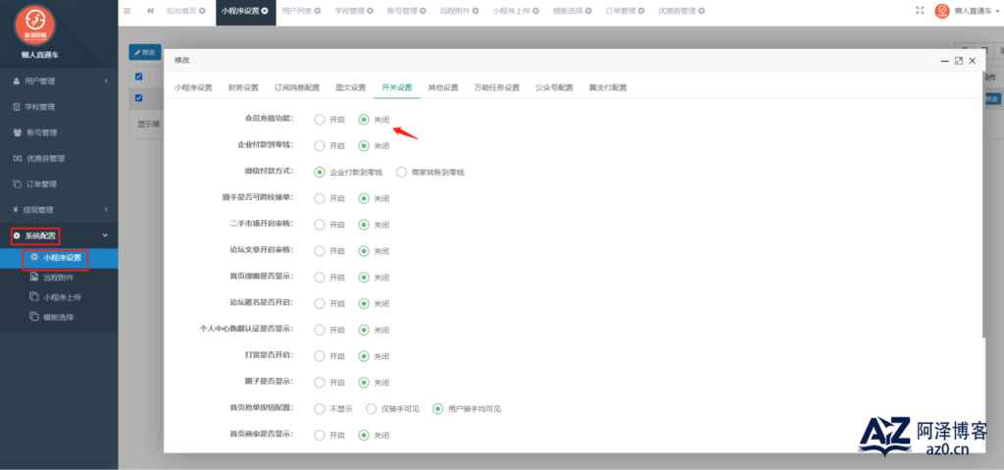Click the double-arrow tabs back icon
The width and height of the screenshot is (1004, 470).
coord(150,11)
